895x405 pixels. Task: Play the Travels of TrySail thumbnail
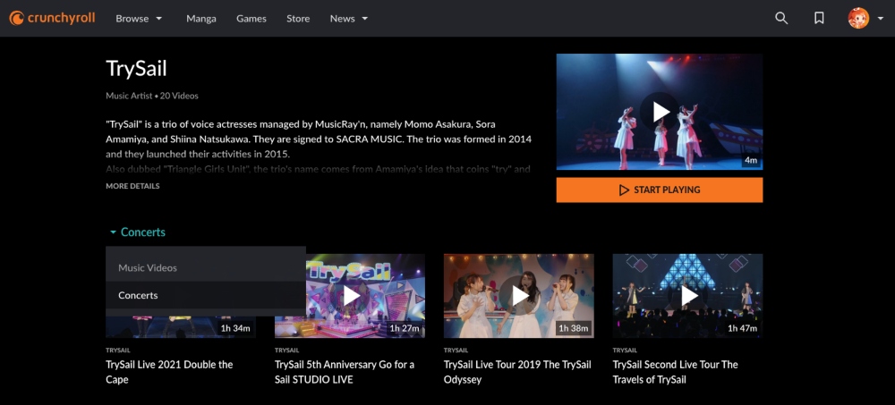pyautogui.click(x=687, y=295)
